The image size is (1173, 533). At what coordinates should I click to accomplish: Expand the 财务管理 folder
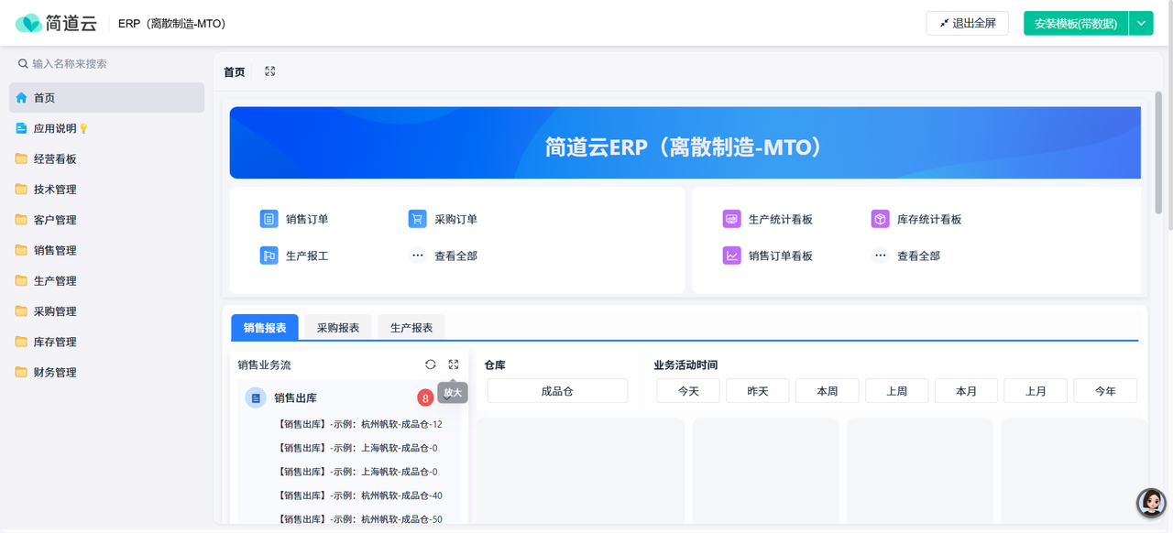pos(107,373)
